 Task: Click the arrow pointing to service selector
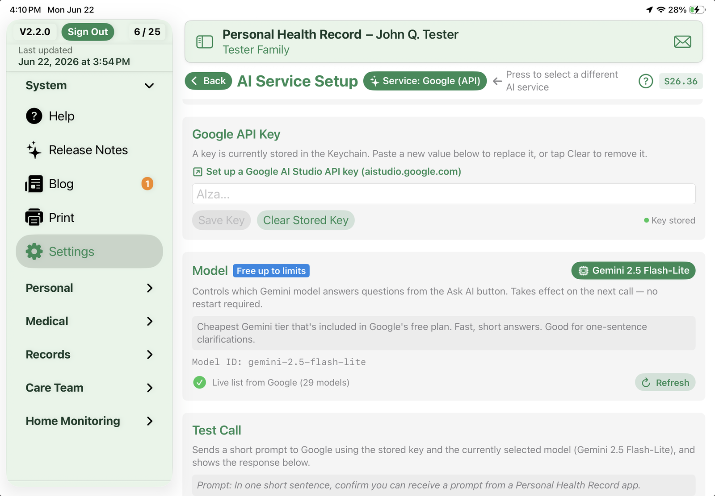point(497,81)
